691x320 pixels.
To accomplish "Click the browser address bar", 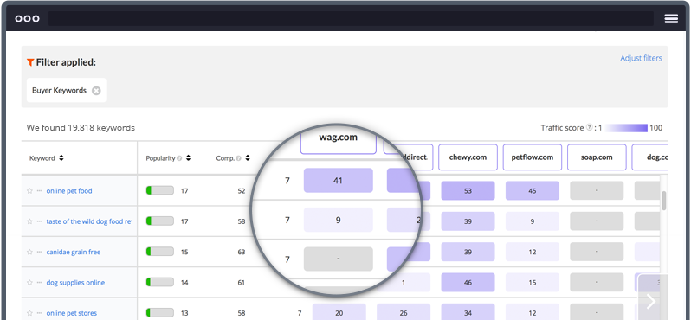I will tap(351, 18).
